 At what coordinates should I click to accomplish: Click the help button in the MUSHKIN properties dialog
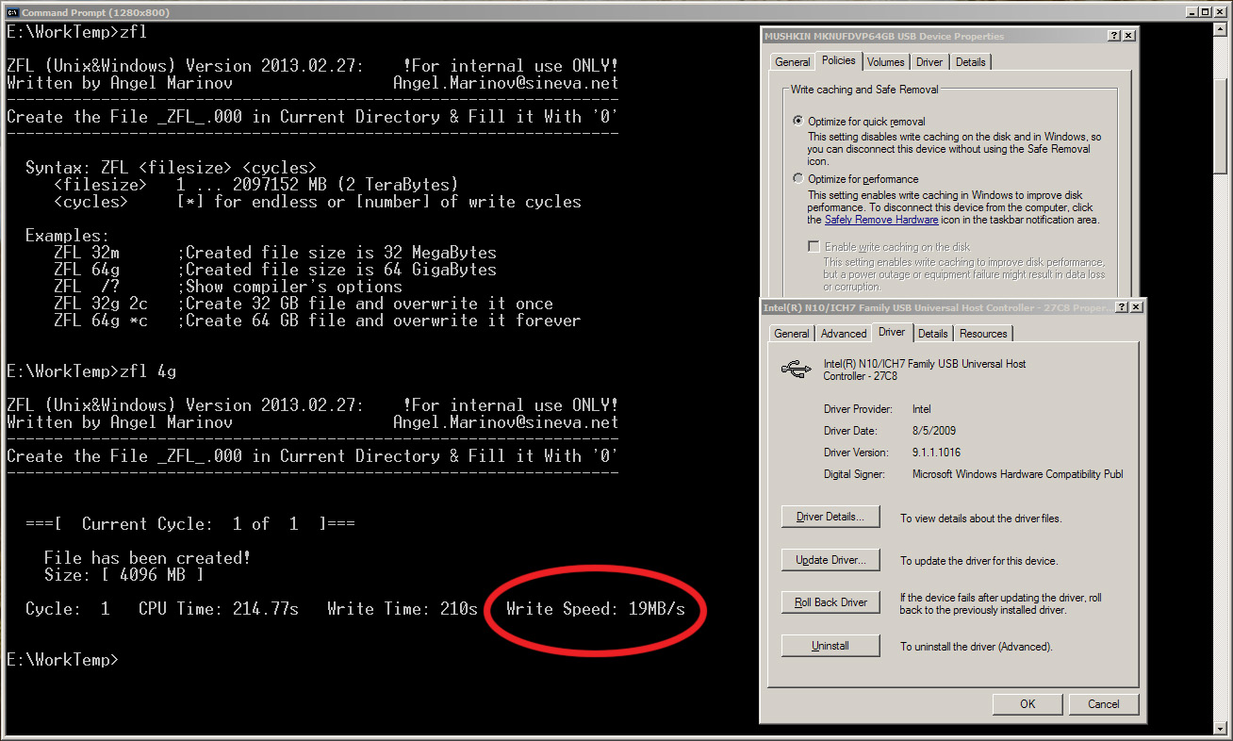[x=1113, y=36]
